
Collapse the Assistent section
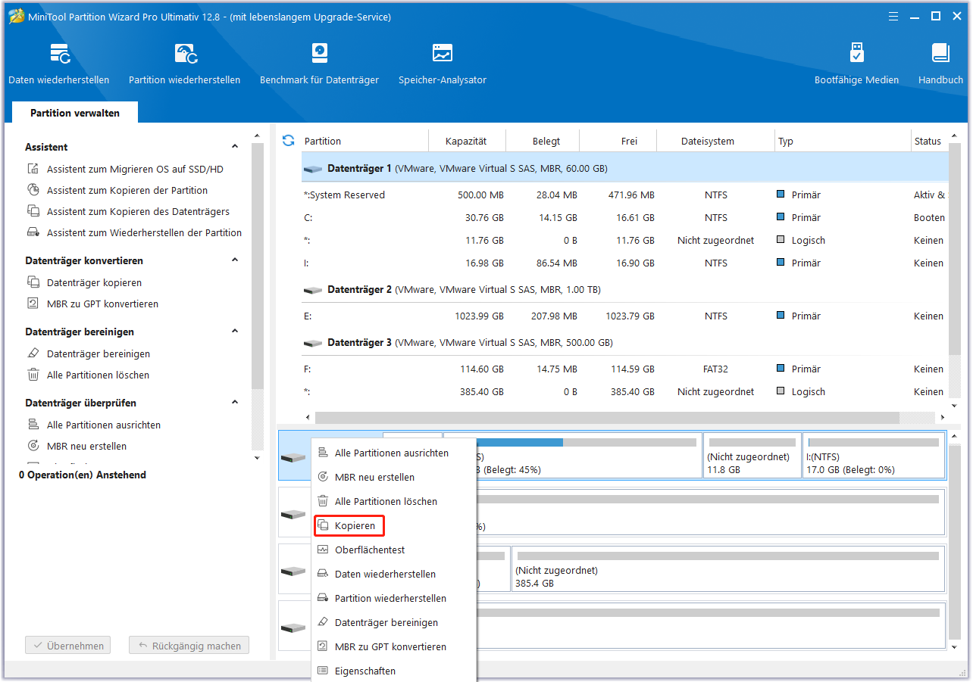coord(235,147)
